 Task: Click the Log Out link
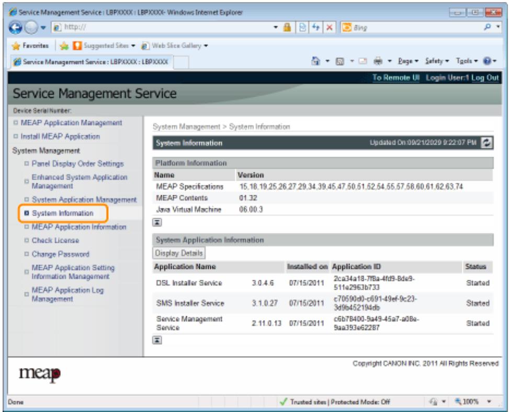[x=484, y=78]
